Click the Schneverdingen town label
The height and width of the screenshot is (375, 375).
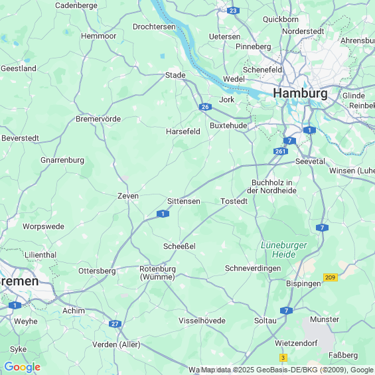pyautogui.click(x=253, y=268)
